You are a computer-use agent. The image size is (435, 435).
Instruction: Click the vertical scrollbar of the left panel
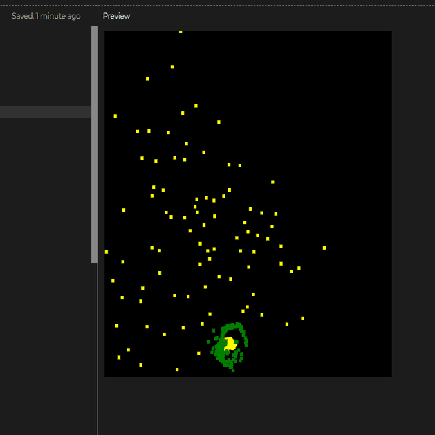(94, 145)
